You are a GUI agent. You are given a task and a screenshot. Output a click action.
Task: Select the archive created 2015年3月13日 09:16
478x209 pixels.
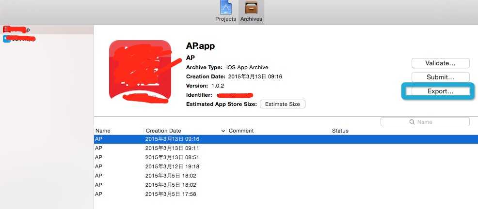(286, 139)
